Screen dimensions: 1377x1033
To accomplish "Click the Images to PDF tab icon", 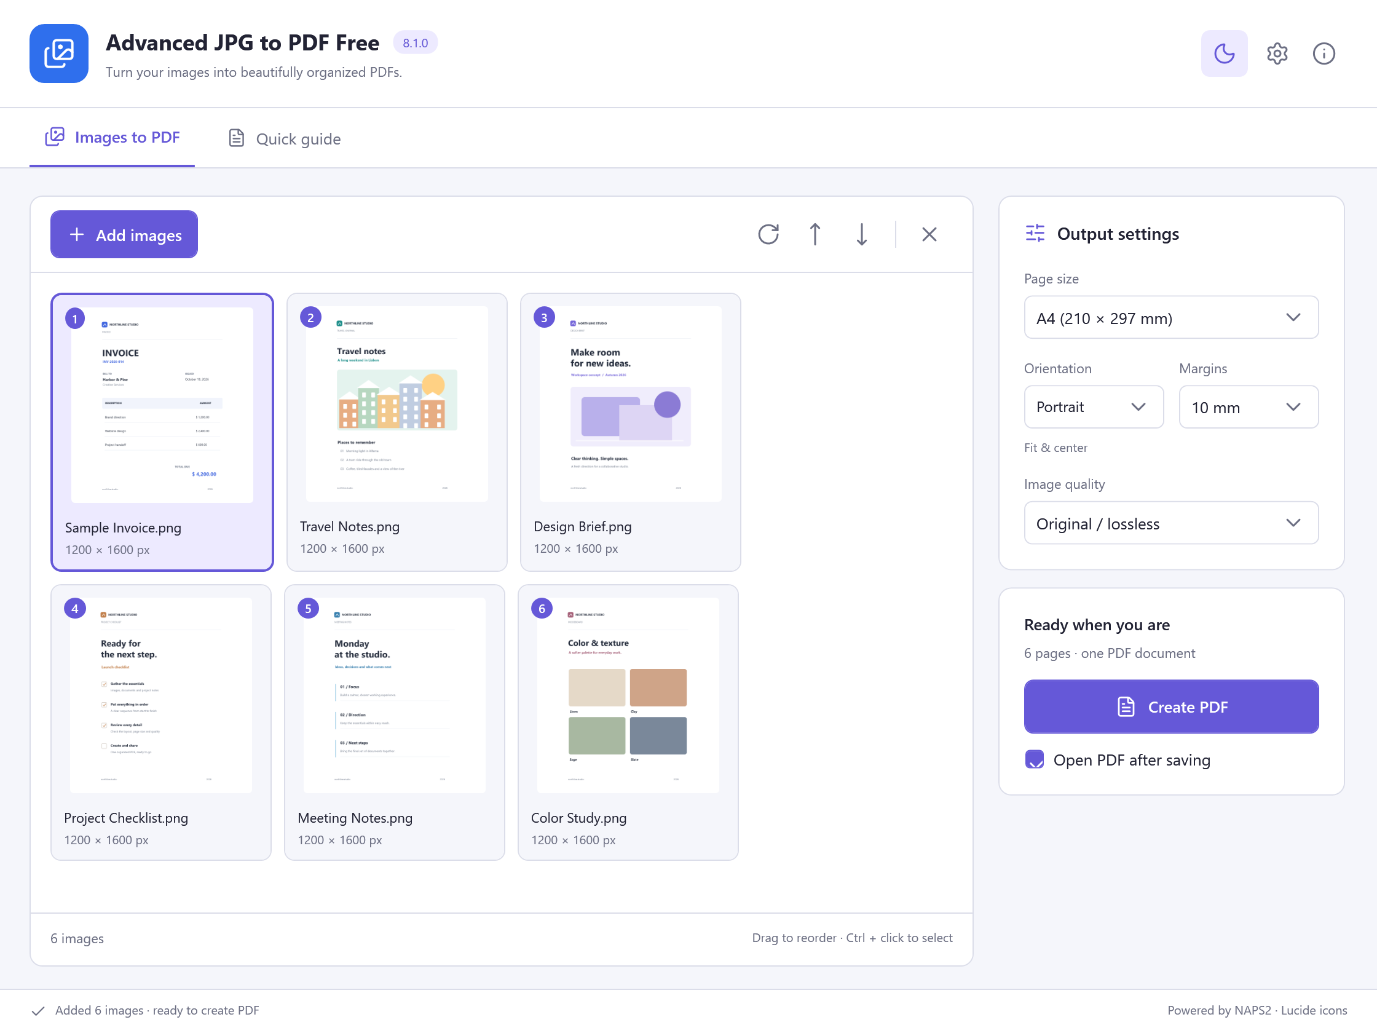I will pyautogui.click(x=55, y=137).
